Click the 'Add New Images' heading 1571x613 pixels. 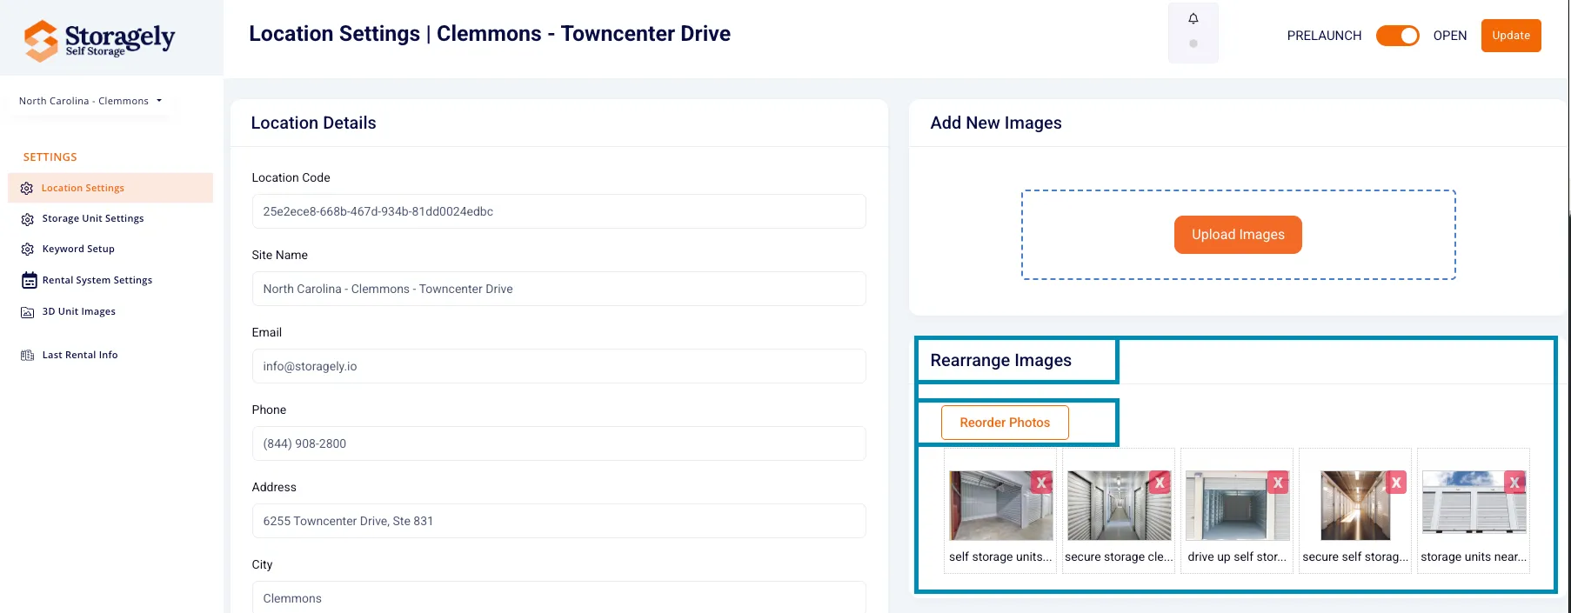pyautogui.click(x=996, y=123)
